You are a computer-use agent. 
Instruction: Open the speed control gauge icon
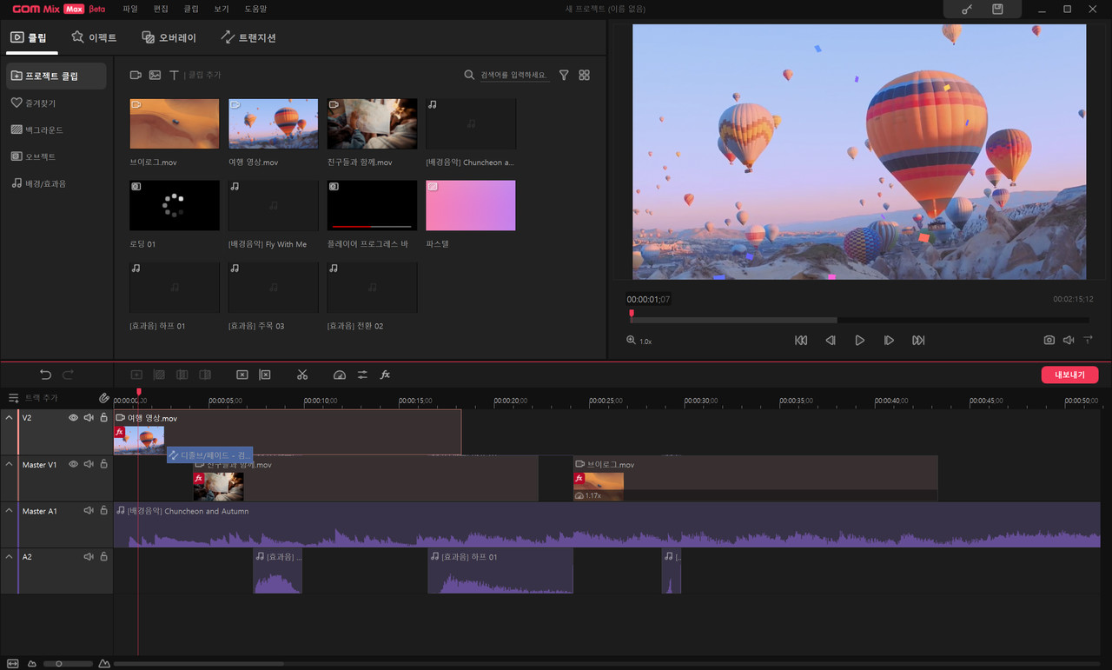pos(340,375)
